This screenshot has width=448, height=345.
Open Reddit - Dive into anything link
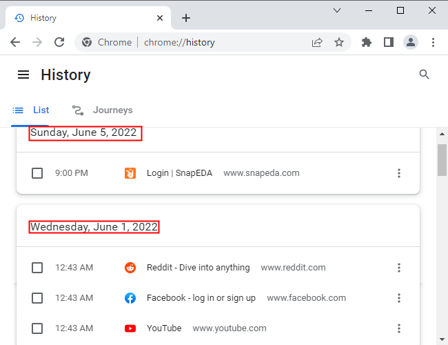coord(198,268)
